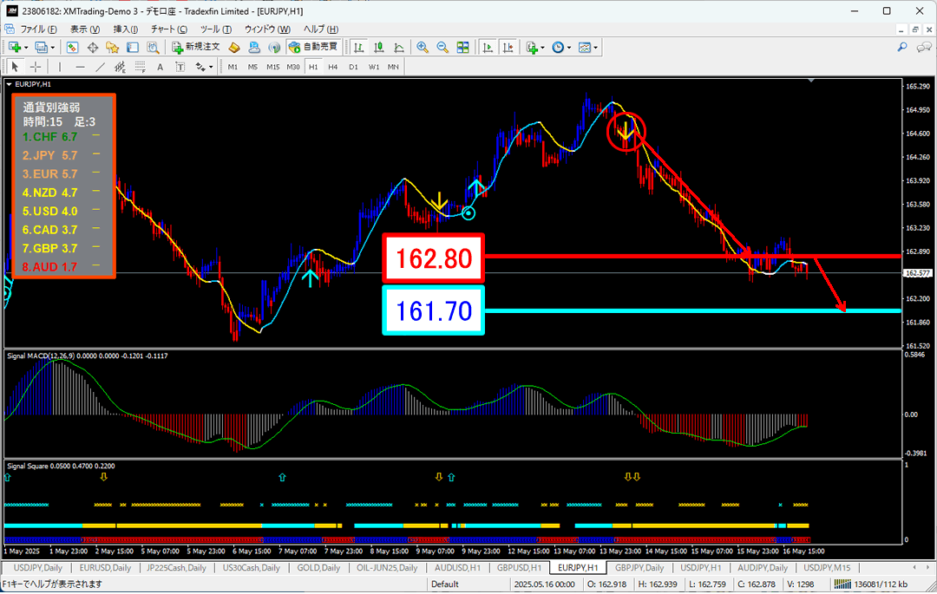Open the Data Window crosshair-target icon
The image size is (937, 594).
[x=93, y=47]
